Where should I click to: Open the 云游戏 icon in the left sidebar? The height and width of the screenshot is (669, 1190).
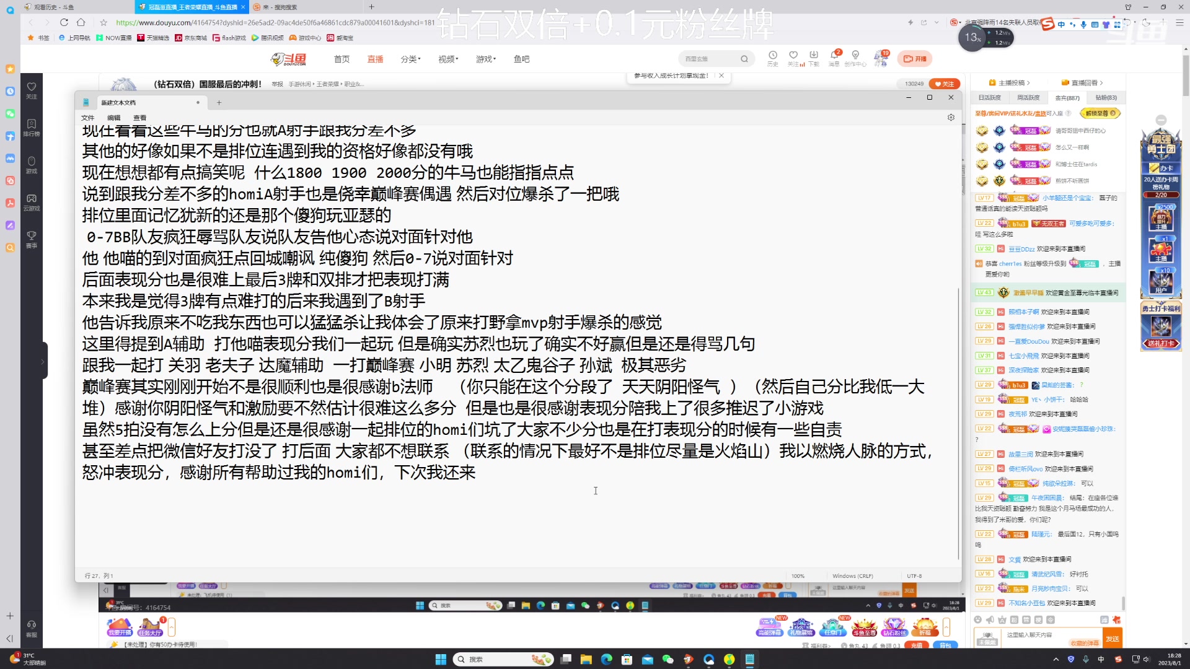32,202
